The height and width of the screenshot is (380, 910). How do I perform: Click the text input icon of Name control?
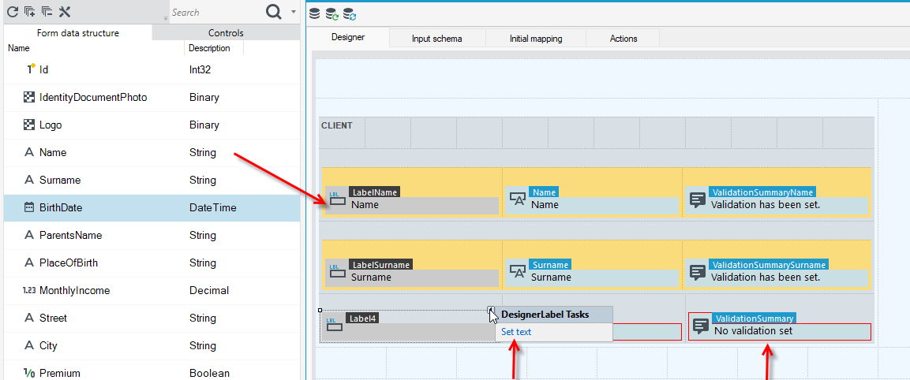tap(517, 199)
